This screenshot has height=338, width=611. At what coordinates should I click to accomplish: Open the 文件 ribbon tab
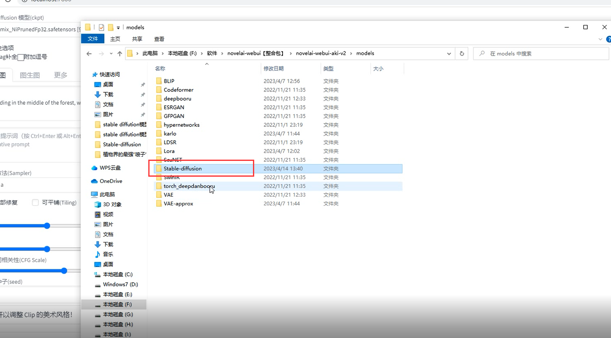click(93, 39)
